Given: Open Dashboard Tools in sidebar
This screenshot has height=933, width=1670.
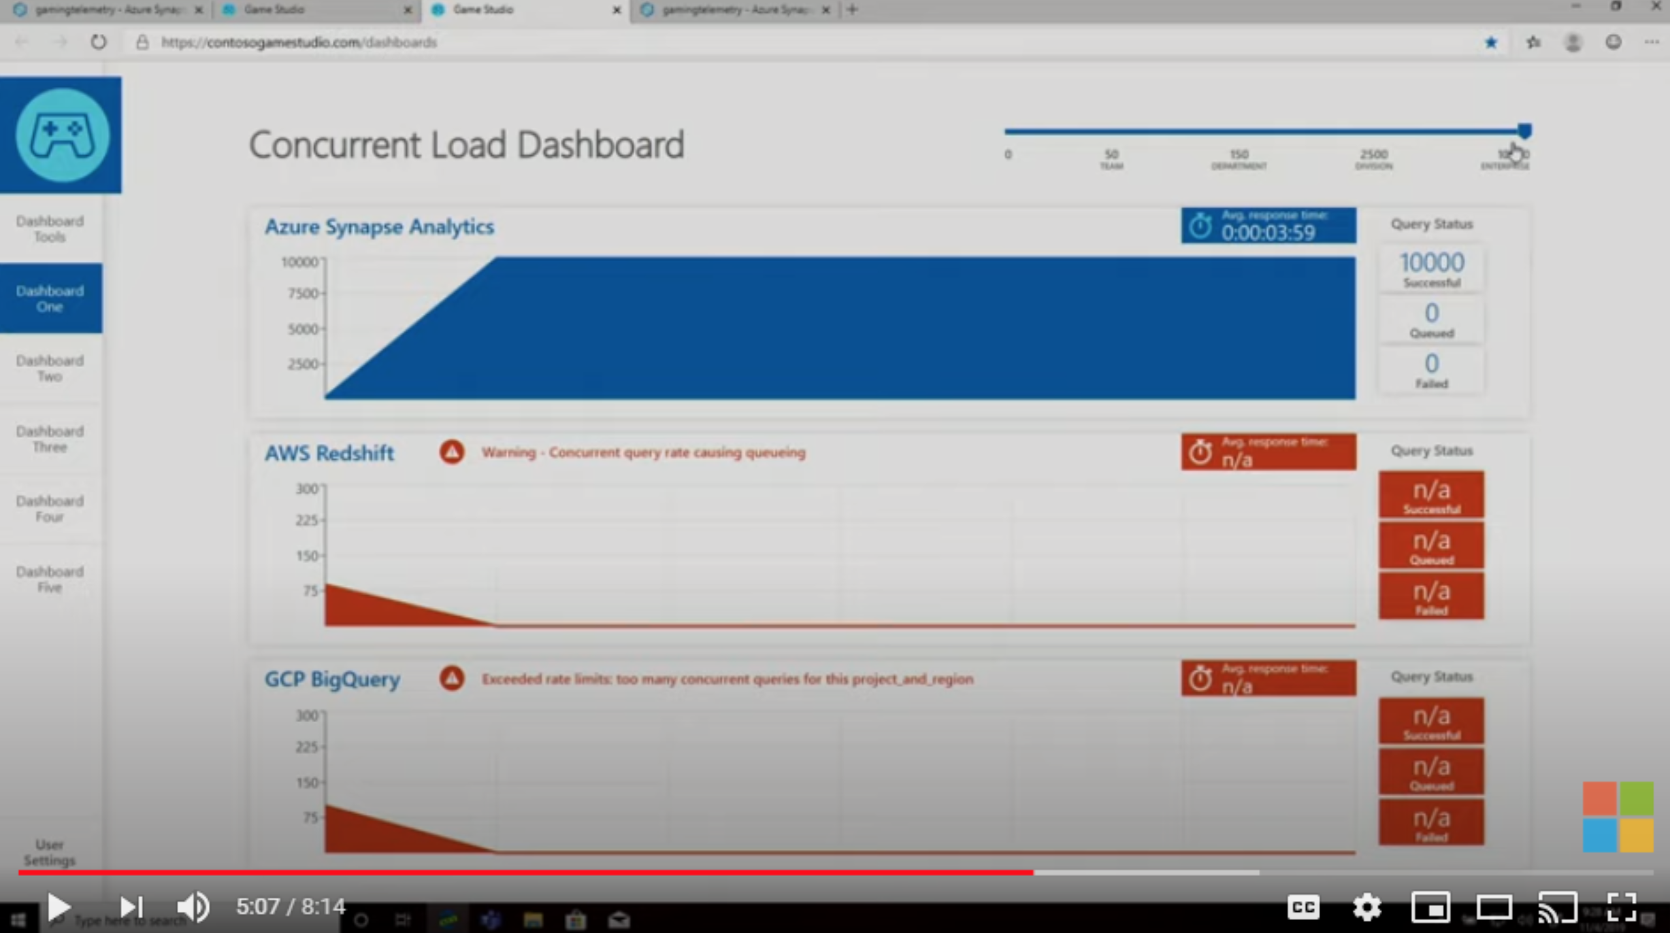Looking at the screenshot, I should 50,228.
